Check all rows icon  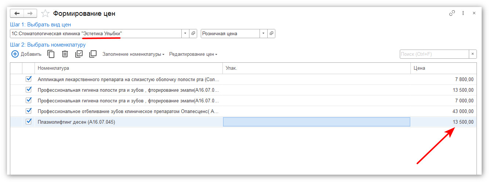79,54
